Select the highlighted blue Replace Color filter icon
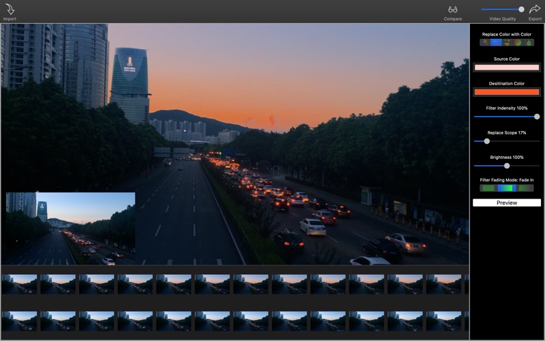The image size is (545, 341). click(x=496, y=42)
